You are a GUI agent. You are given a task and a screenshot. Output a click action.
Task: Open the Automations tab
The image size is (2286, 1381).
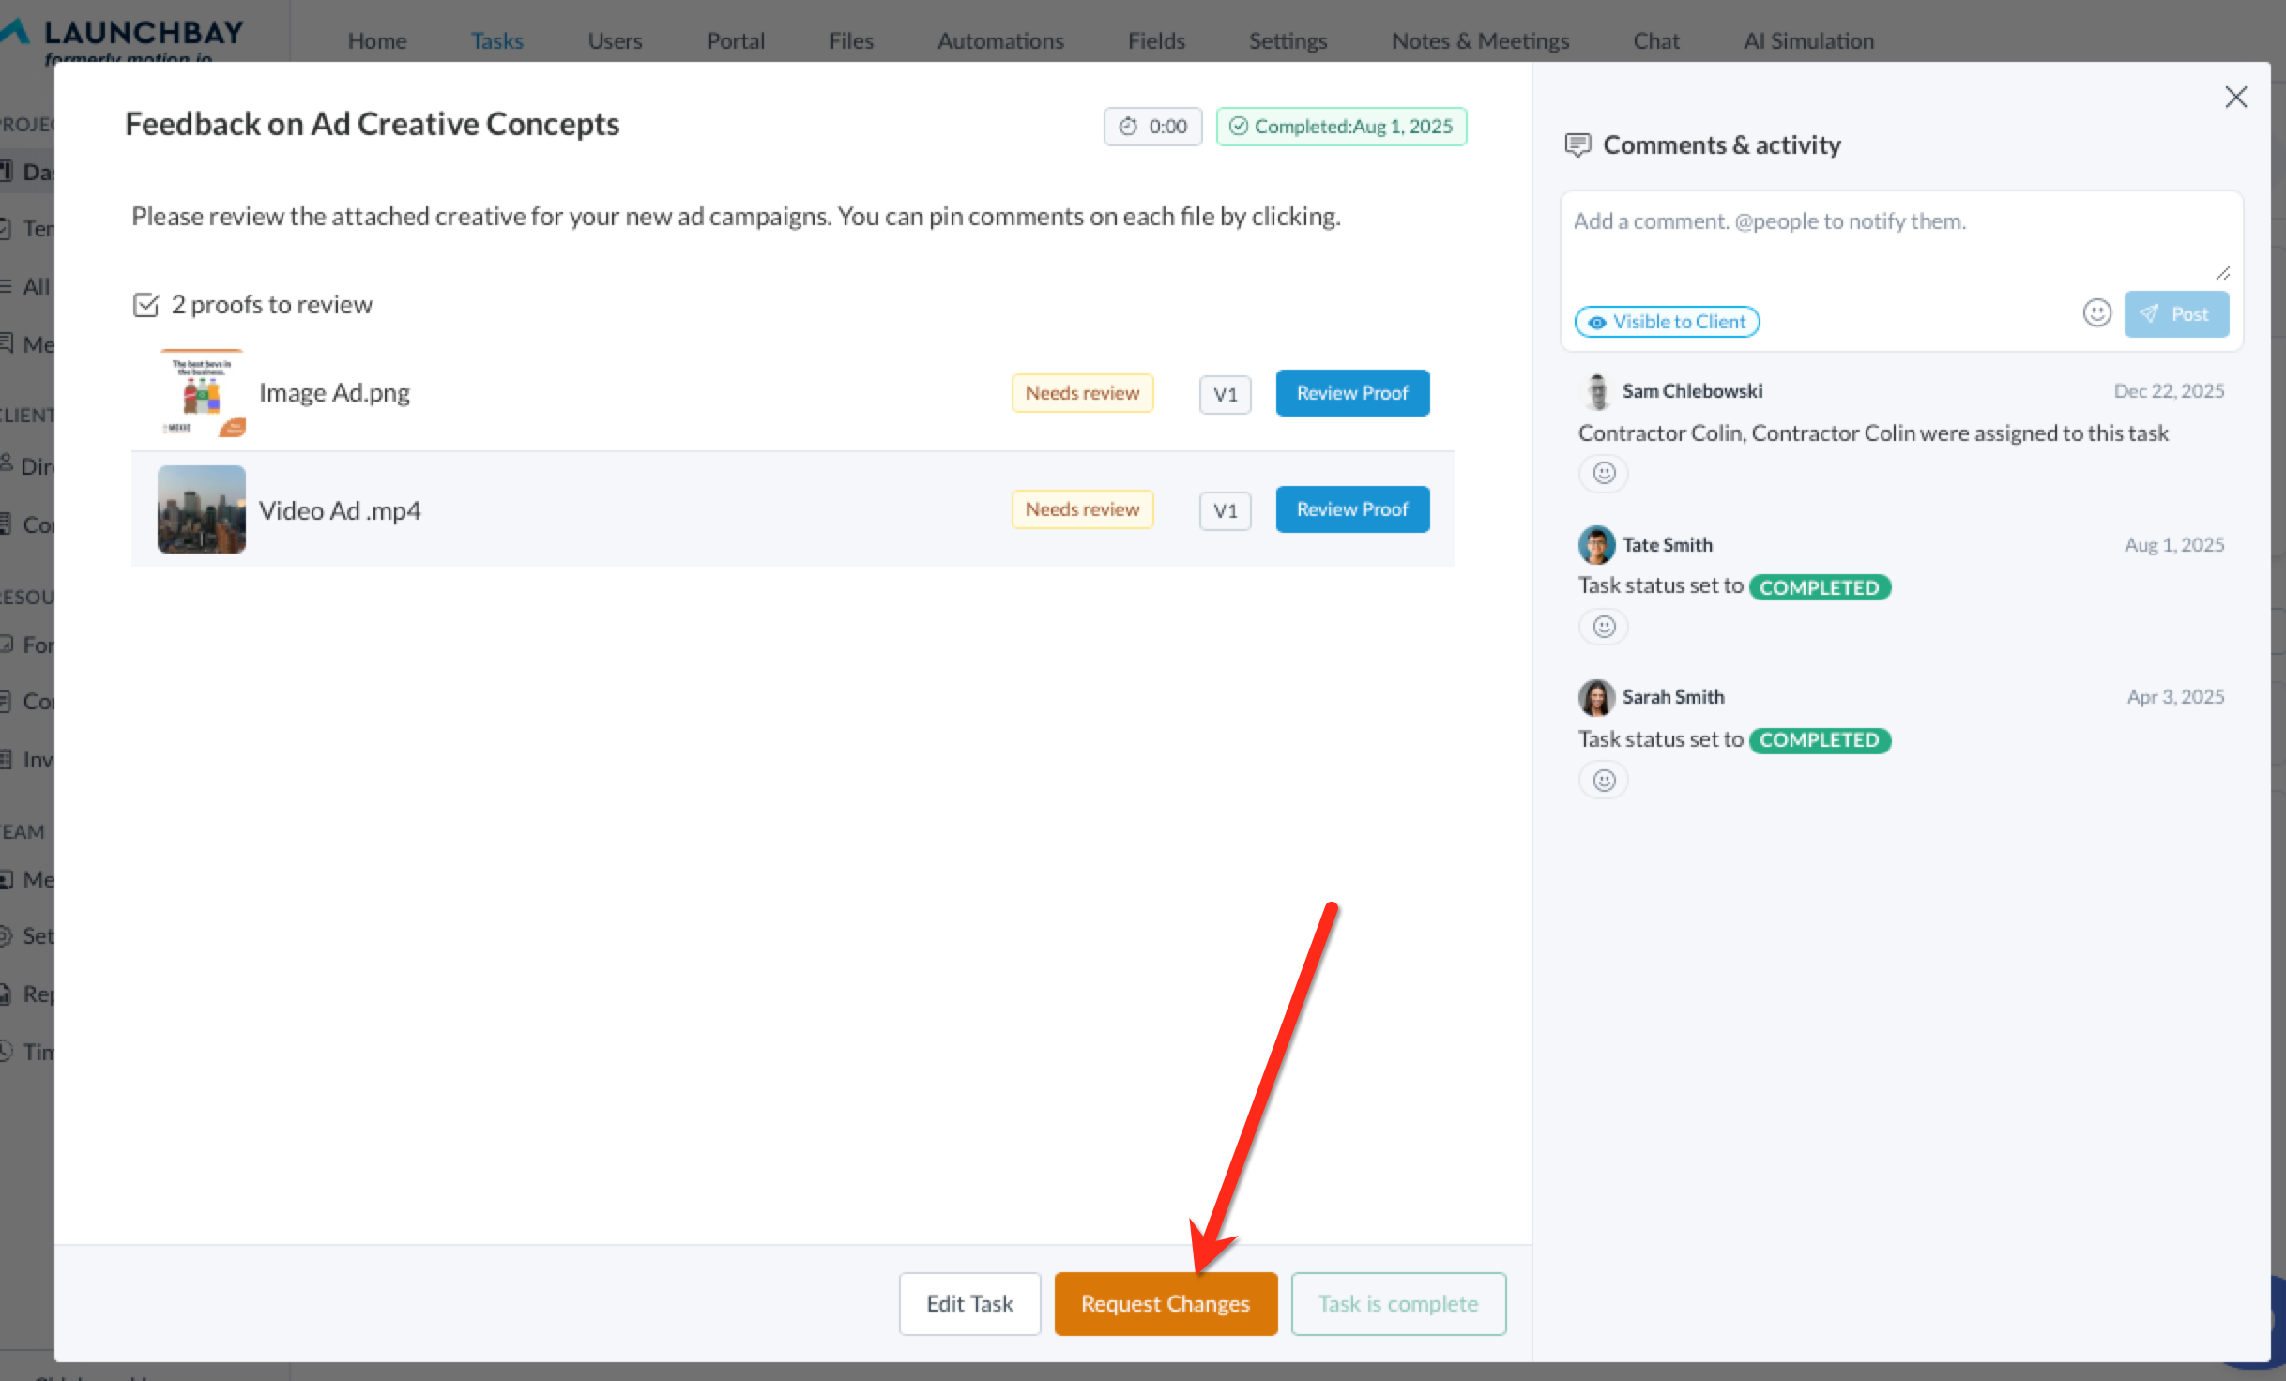pos(1000,41)
